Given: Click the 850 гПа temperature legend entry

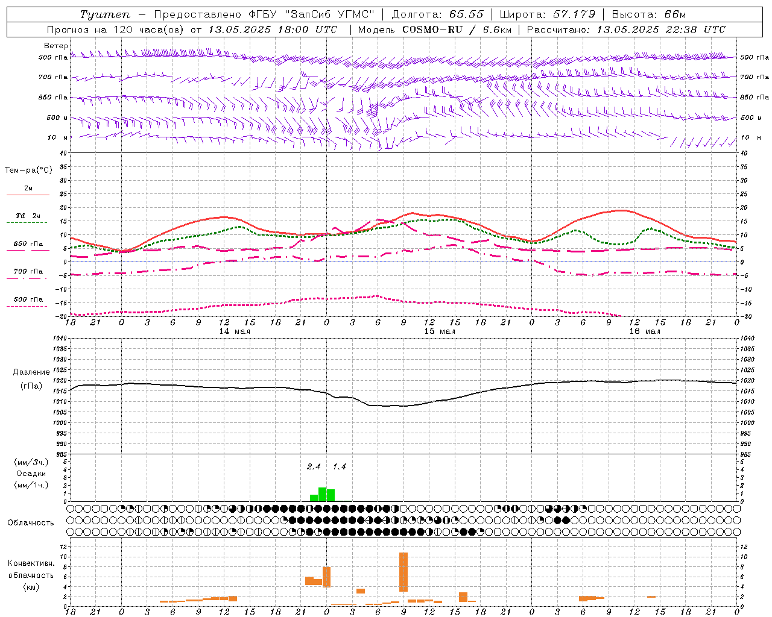Looking at the screenshot, I should pos(28,244).
